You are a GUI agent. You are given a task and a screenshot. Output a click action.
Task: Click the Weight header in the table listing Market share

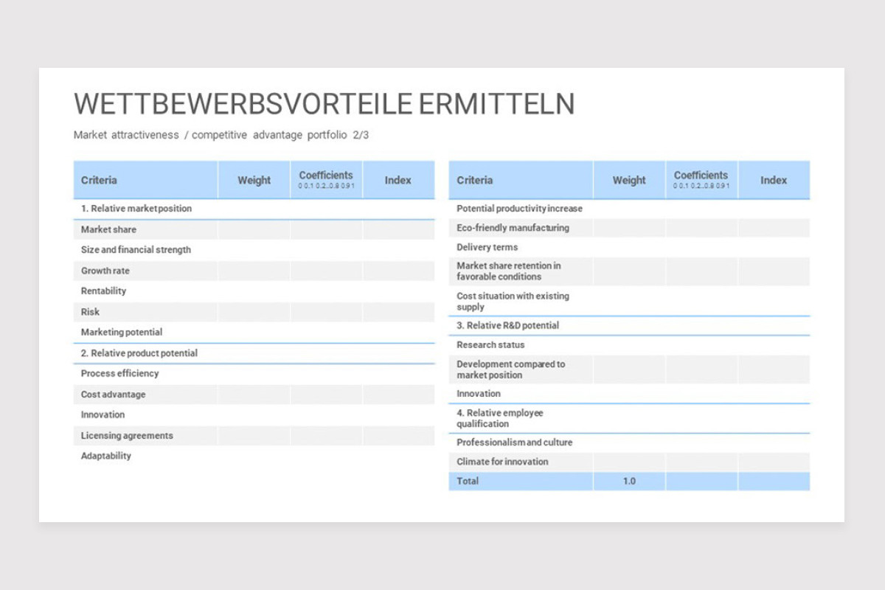point(254,180)
